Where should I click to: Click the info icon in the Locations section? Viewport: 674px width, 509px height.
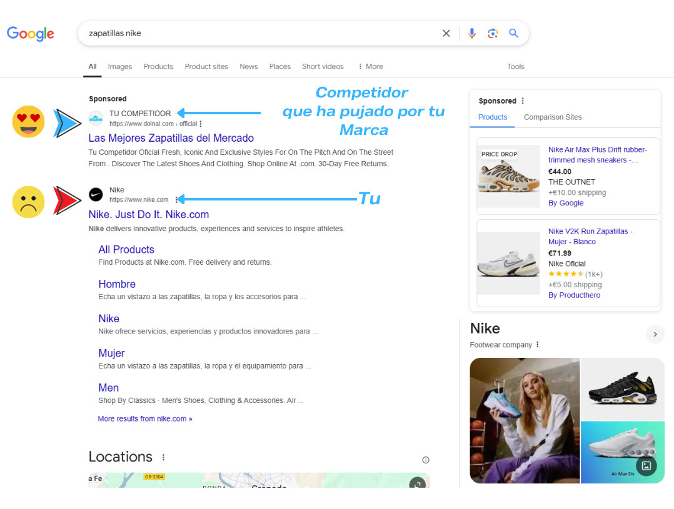click(x=425, y=460)
